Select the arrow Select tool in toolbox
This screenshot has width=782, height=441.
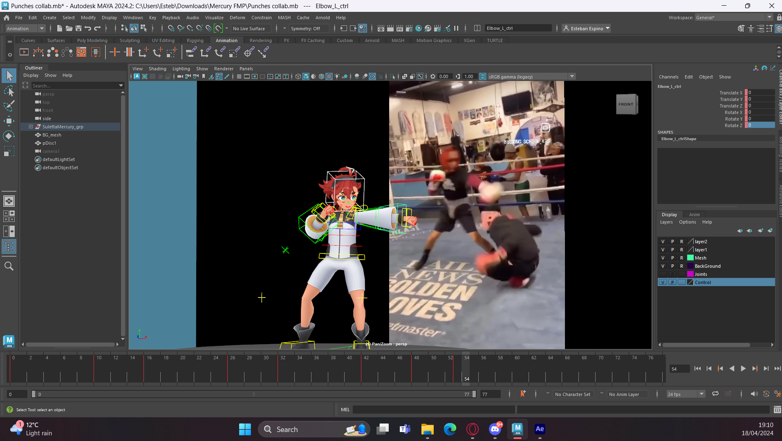[9, 76]
